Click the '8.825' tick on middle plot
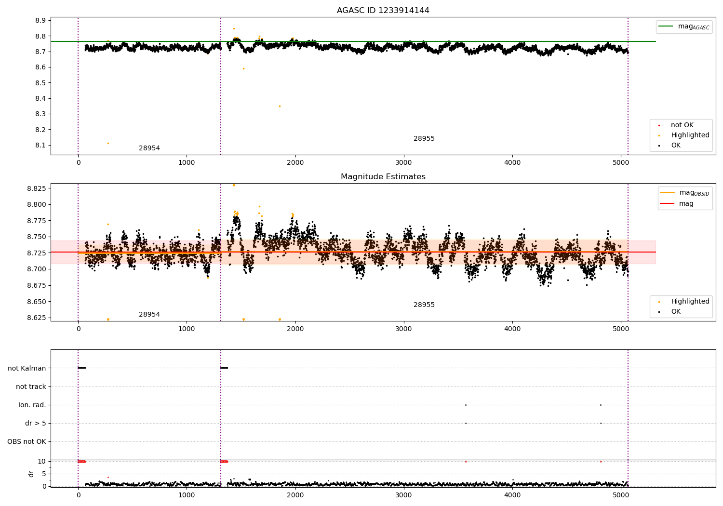Viewport: 723px width, 506px height. click(36, 188)
